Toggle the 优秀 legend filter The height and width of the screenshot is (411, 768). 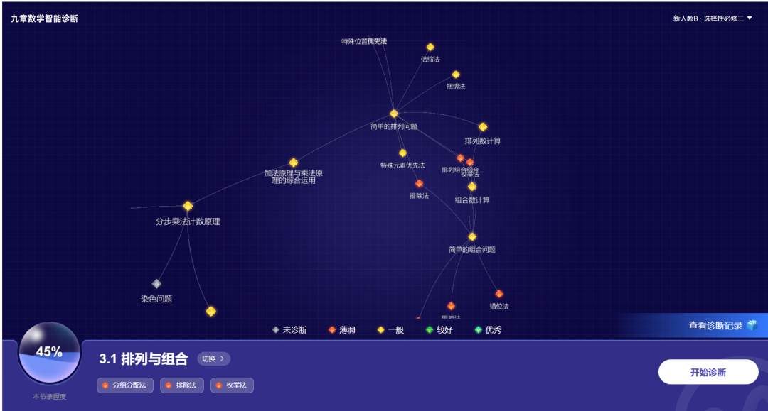(488, 330)
